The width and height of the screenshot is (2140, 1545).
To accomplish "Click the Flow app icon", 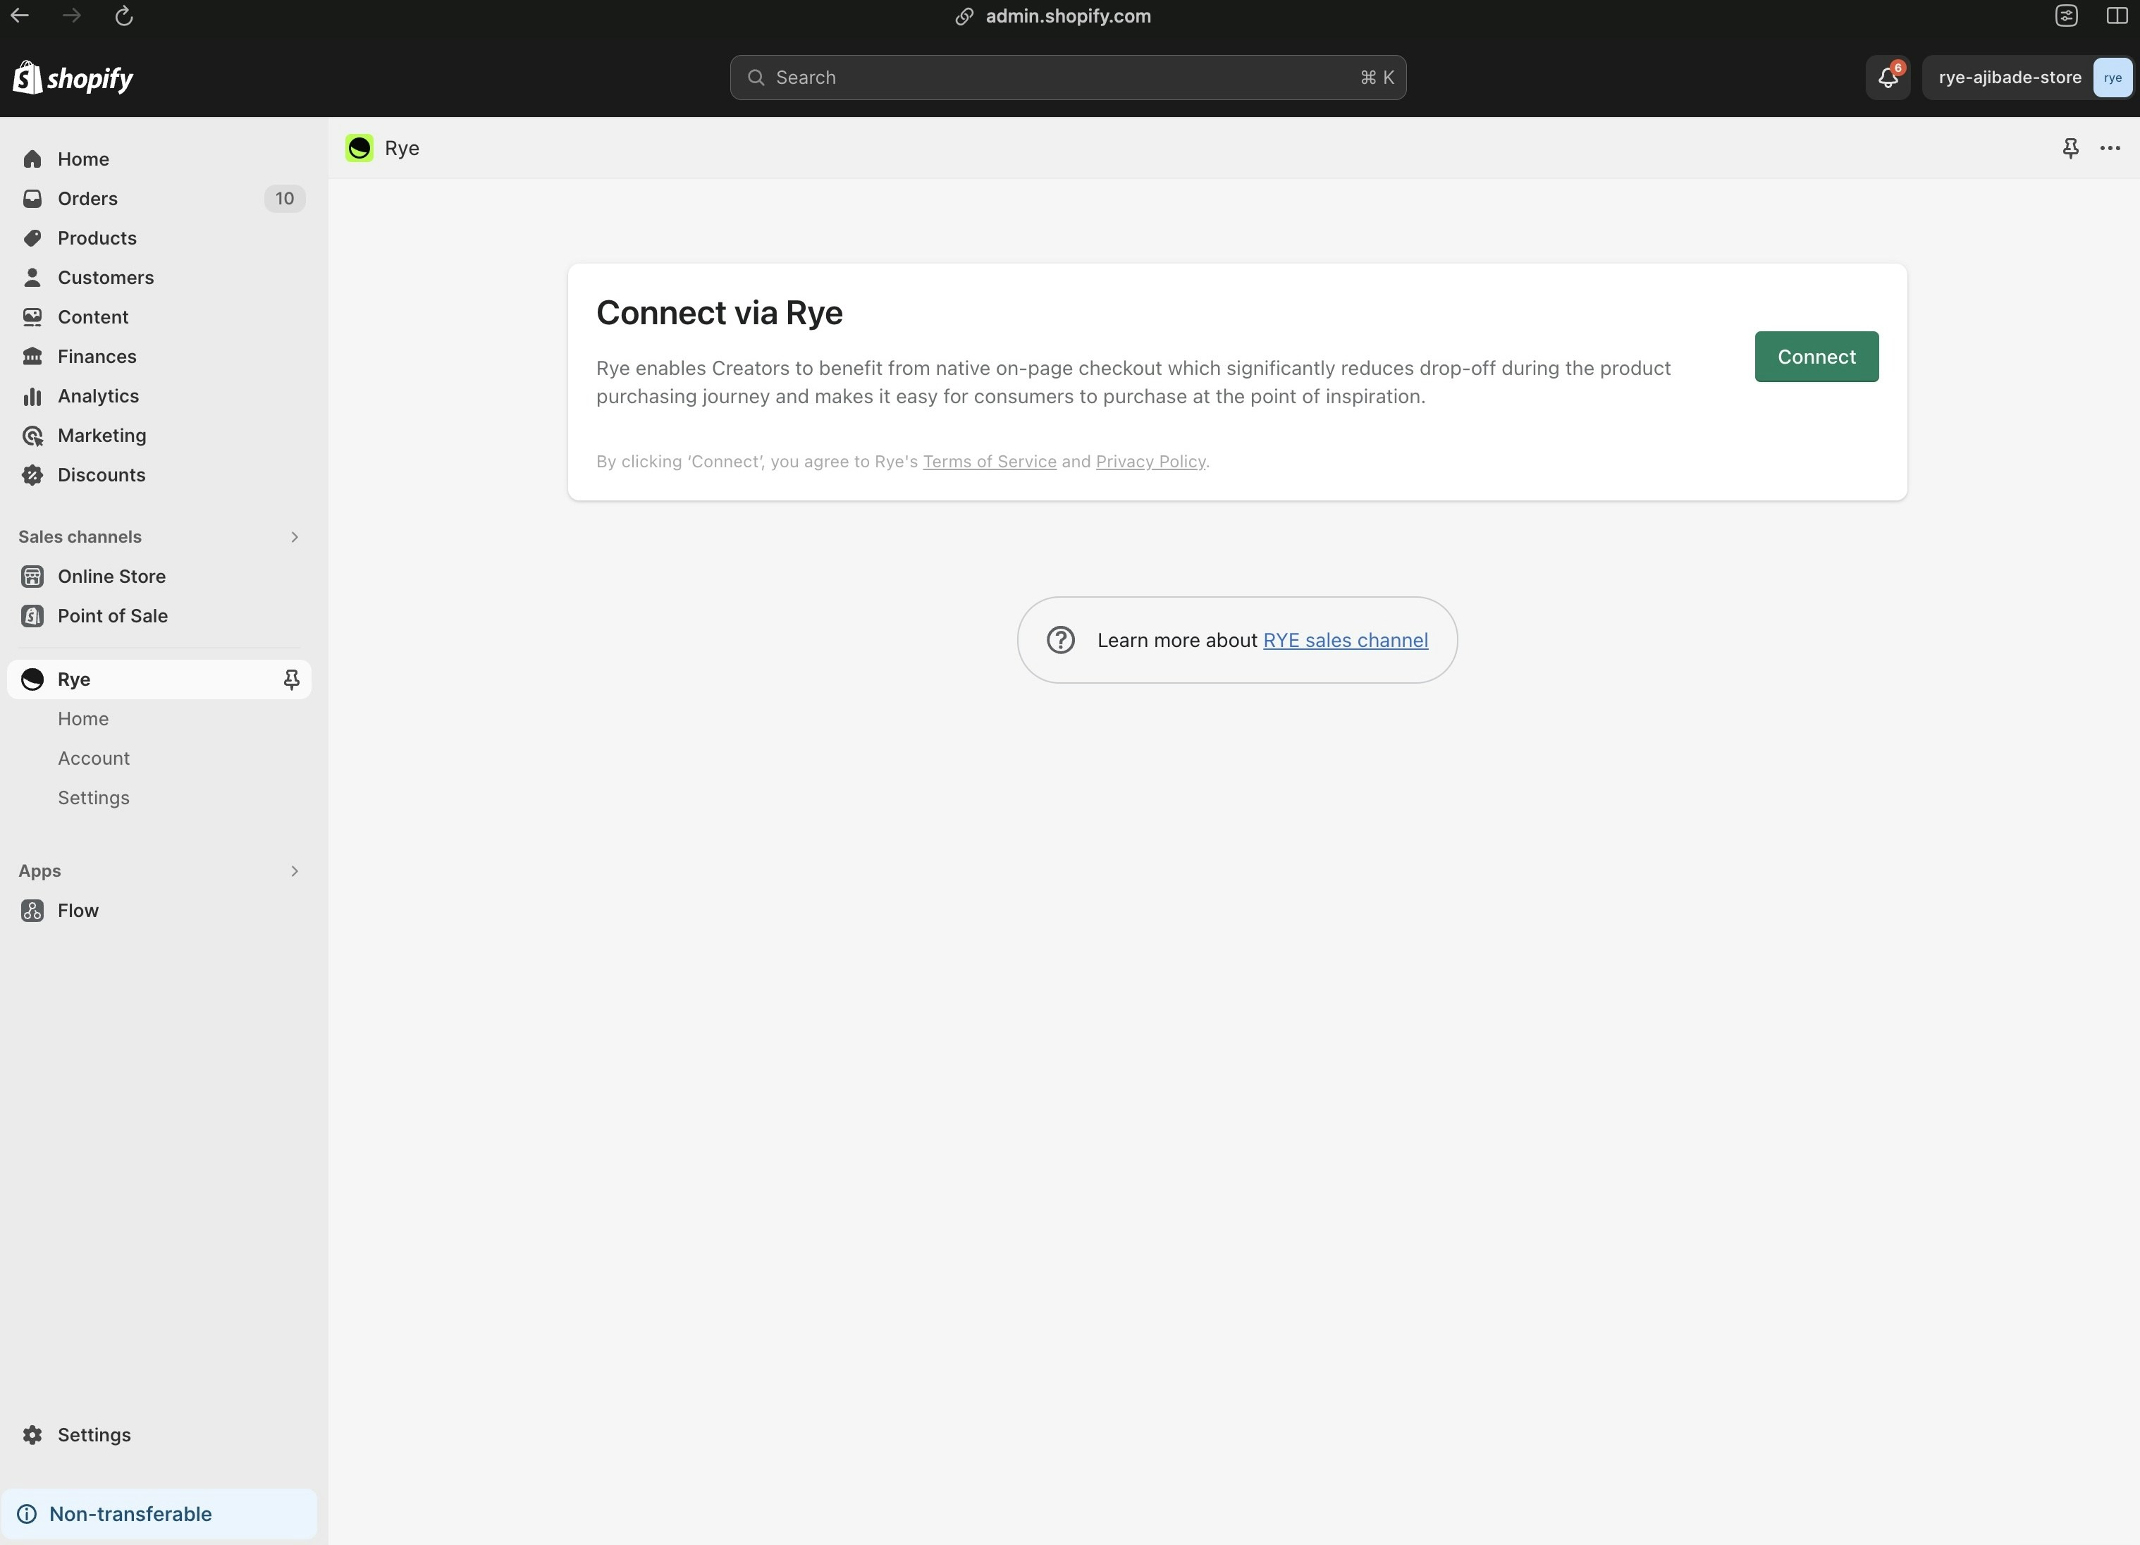I will pyautogui.click(x=32, y=911).
